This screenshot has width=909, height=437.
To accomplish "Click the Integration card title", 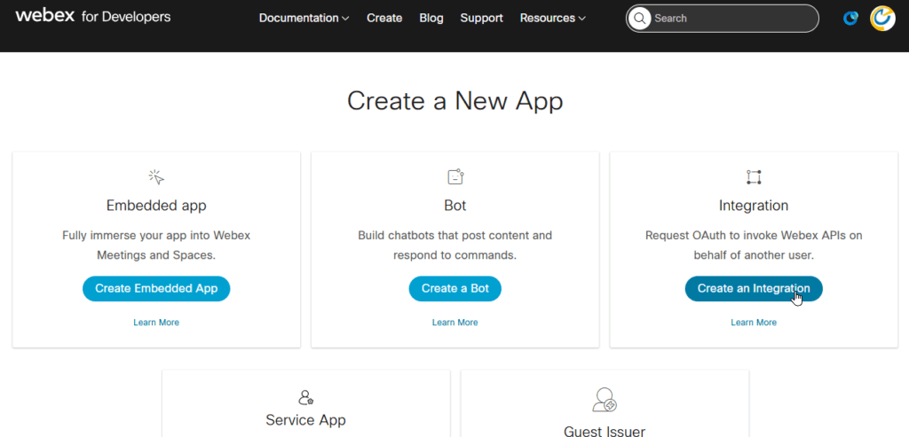I will (754, 206).
